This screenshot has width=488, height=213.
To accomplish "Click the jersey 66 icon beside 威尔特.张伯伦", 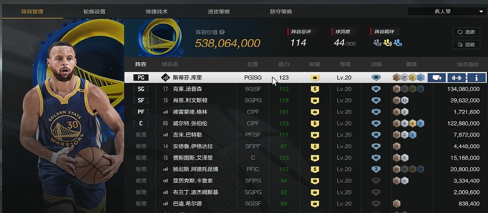I will [165, 124].
